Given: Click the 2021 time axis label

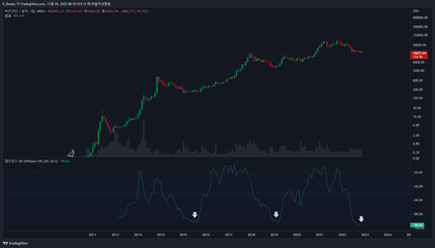Looking at the screenshot, I should 320,235.
